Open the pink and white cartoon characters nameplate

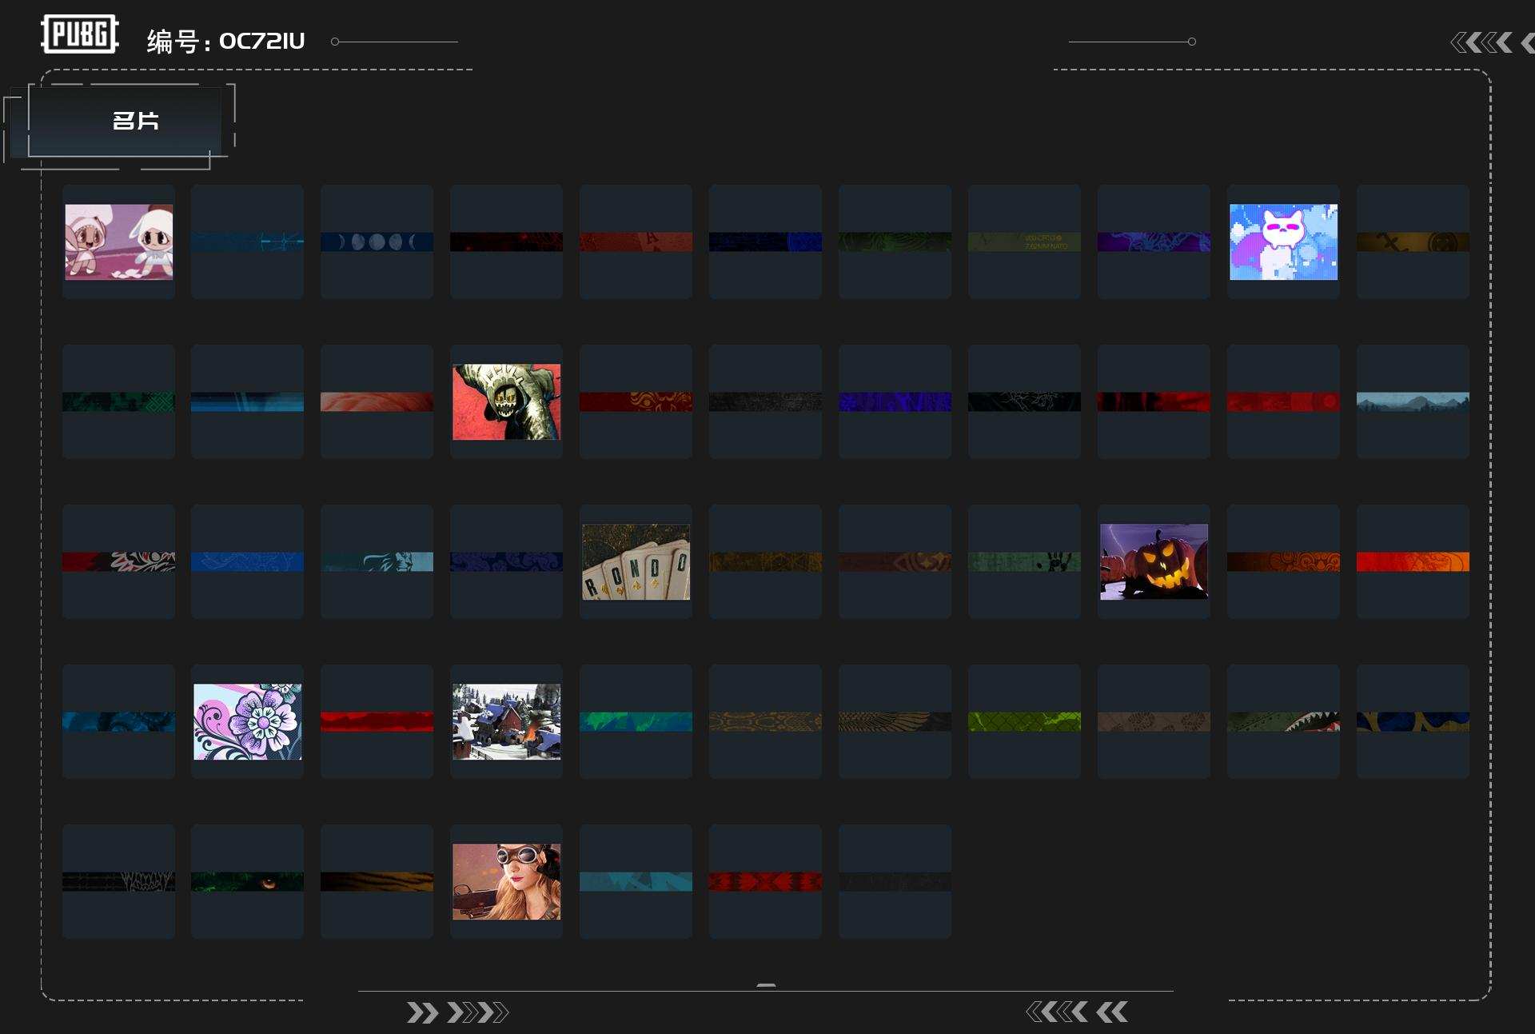118,242
